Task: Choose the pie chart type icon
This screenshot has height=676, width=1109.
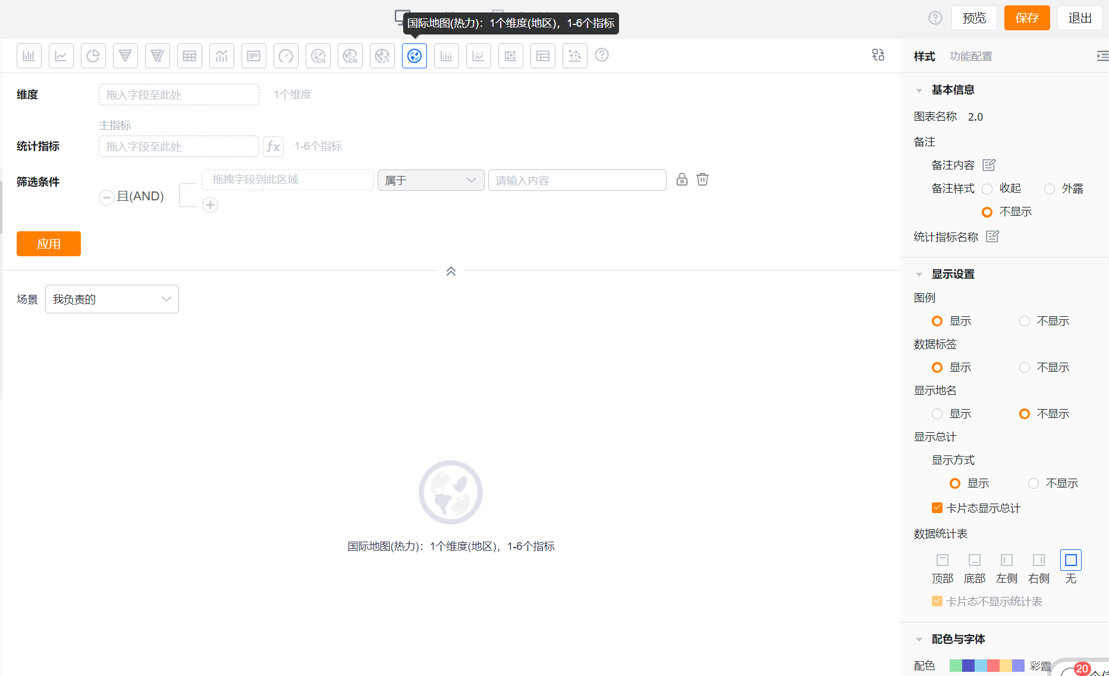Action: coord(93,56)
